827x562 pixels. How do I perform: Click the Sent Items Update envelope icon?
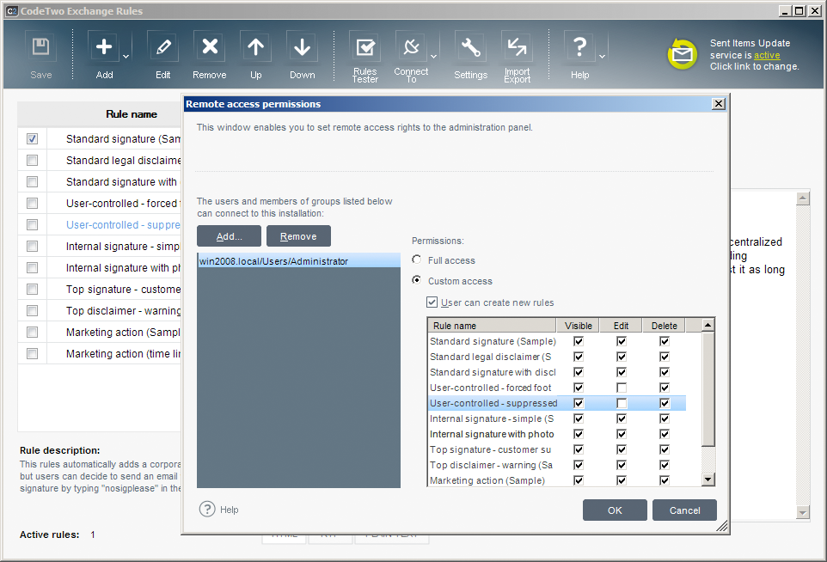pos(682,54)
